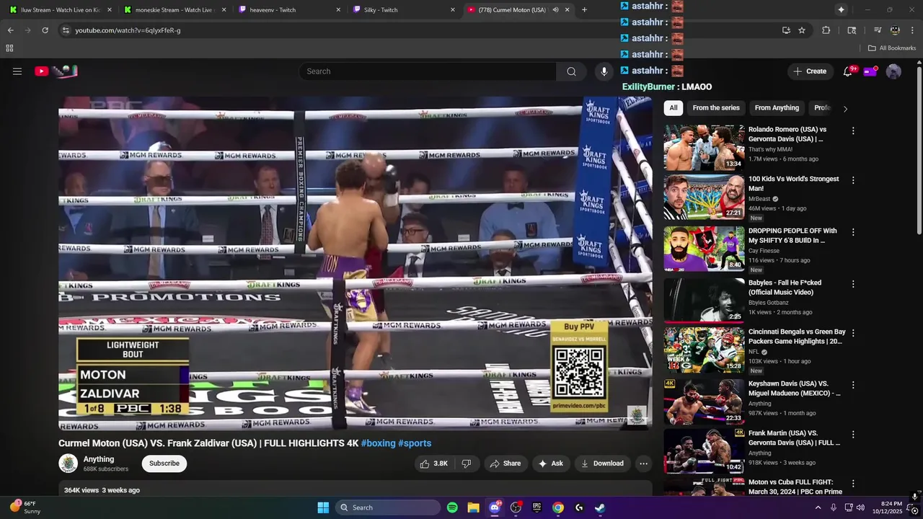Image resolution: width=923 pixels, height=519 pixels.
Task: Open options for Rolando Romero video
Action: 853,131
